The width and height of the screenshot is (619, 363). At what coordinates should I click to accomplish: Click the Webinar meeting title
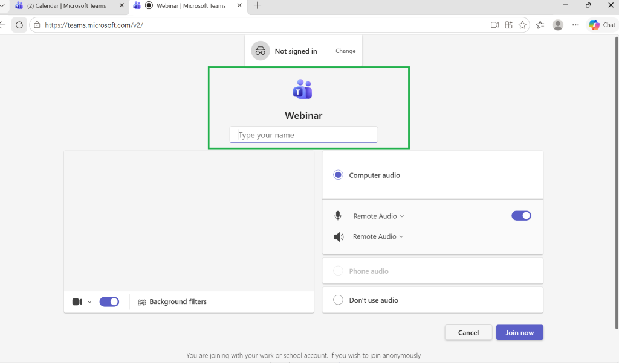point(303,115)
